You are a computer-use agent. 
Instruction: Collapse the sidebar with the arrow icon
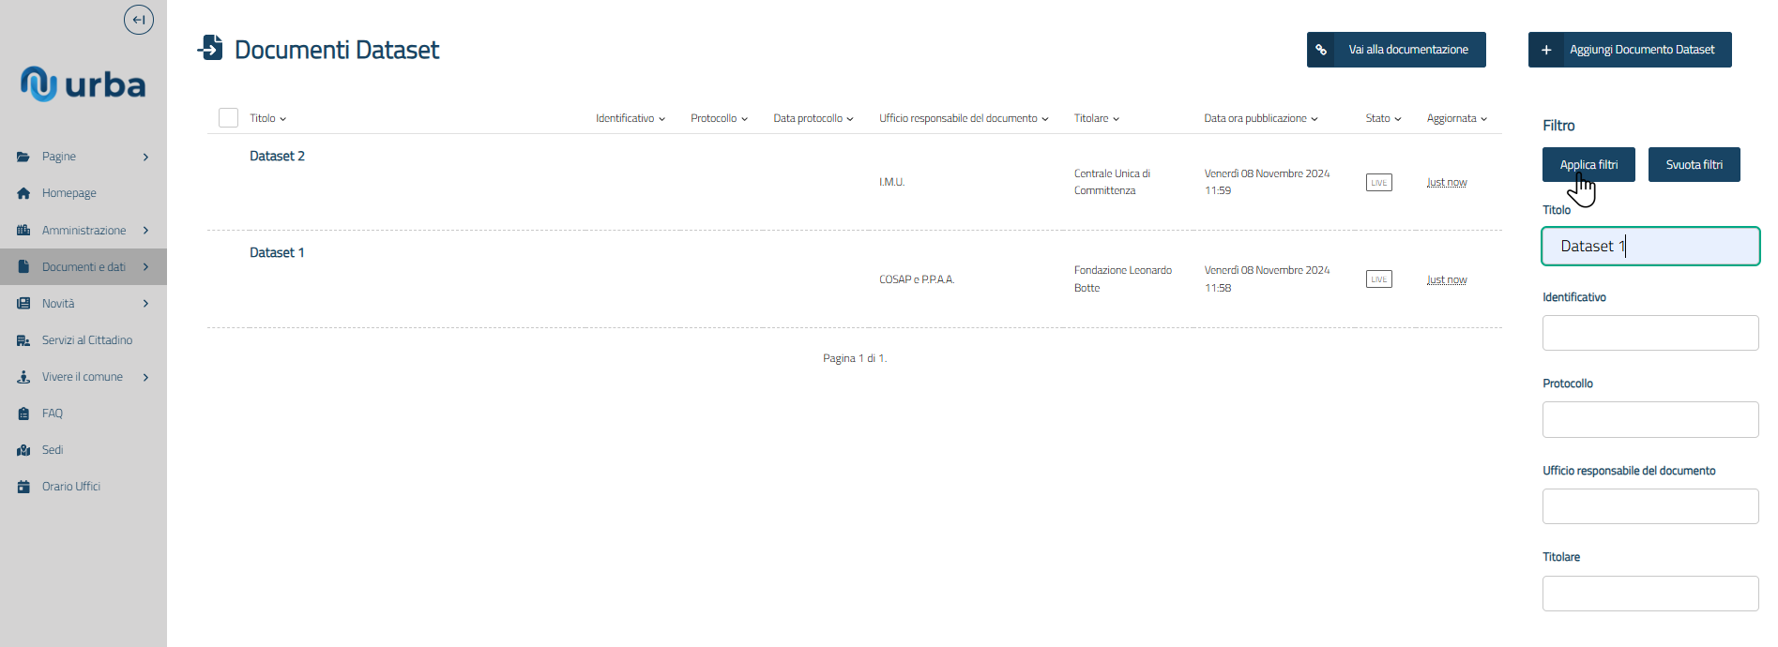[139, 20]
